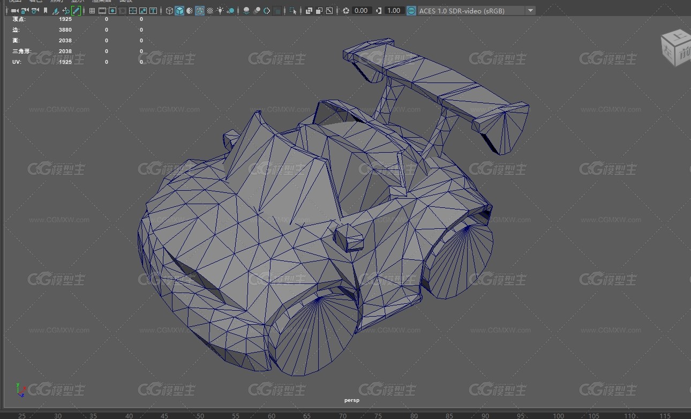
Task: Toggle the Gate Mask icon
Action: tap(123, 11)
